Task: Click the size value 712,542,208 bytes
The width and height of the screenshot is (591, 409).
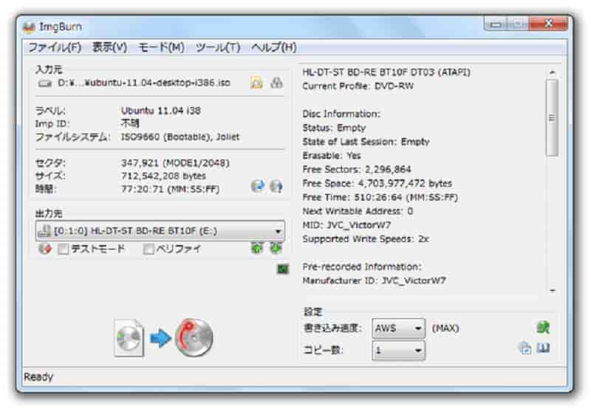Action: tap(163, 176)
